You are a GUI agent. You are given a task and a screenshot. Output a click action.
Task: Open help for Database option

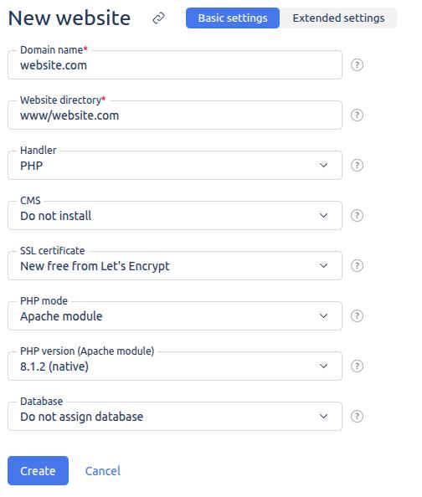(357, 416)
